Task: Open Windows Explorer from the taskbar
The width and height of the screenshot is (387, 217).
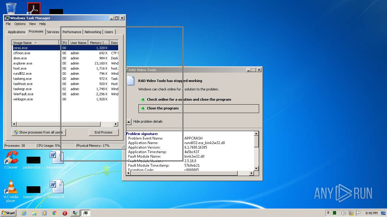Action: point(34,213)
